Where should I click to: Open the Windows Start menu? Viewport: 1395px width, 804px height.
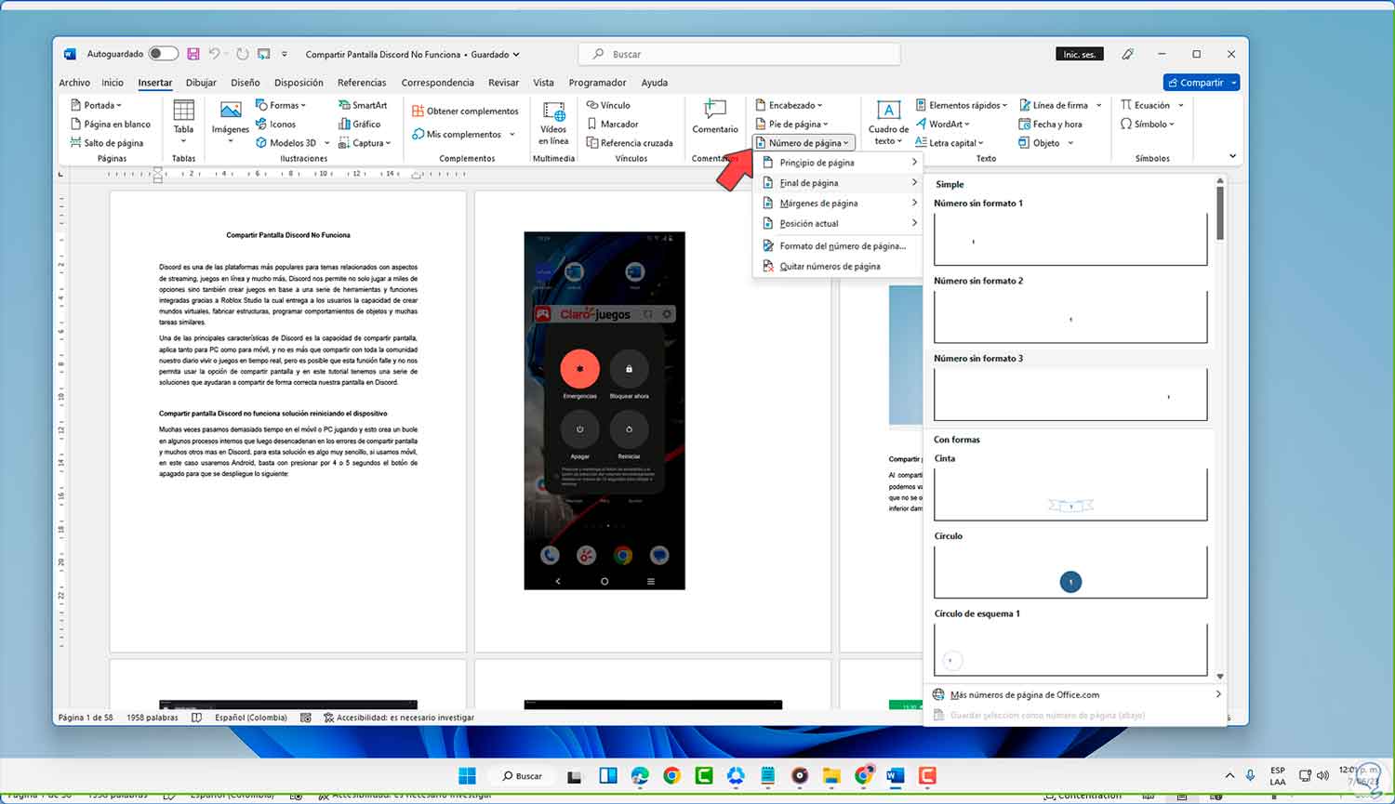tap(468, 776)
